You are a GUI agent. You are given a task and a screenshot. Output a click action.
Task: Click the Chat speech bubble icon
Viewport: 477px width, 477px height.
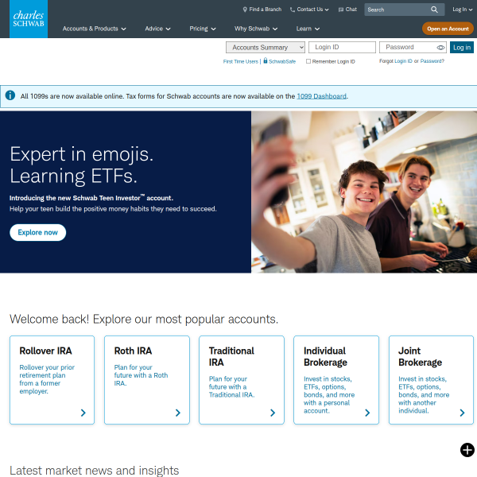[x=341, y=10]
